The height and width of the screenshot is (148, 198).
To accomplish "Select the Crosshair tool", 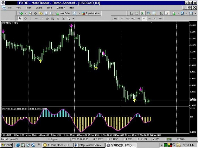I will [25, 19].
